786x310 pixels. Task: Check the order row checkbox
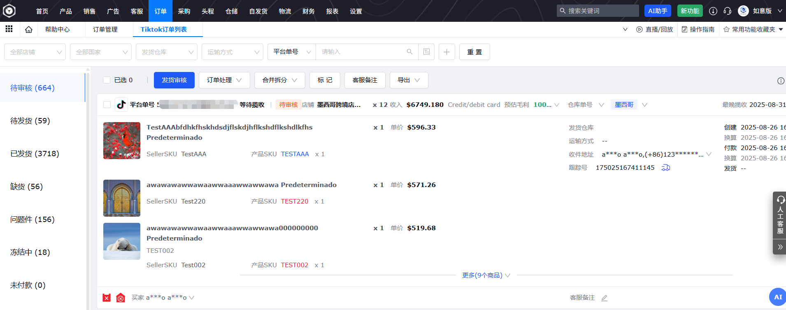click(x=107, y=105)
